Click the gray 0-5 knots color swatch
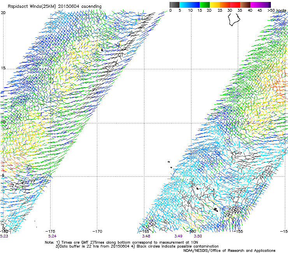The image size is (288, 253). 174,5
